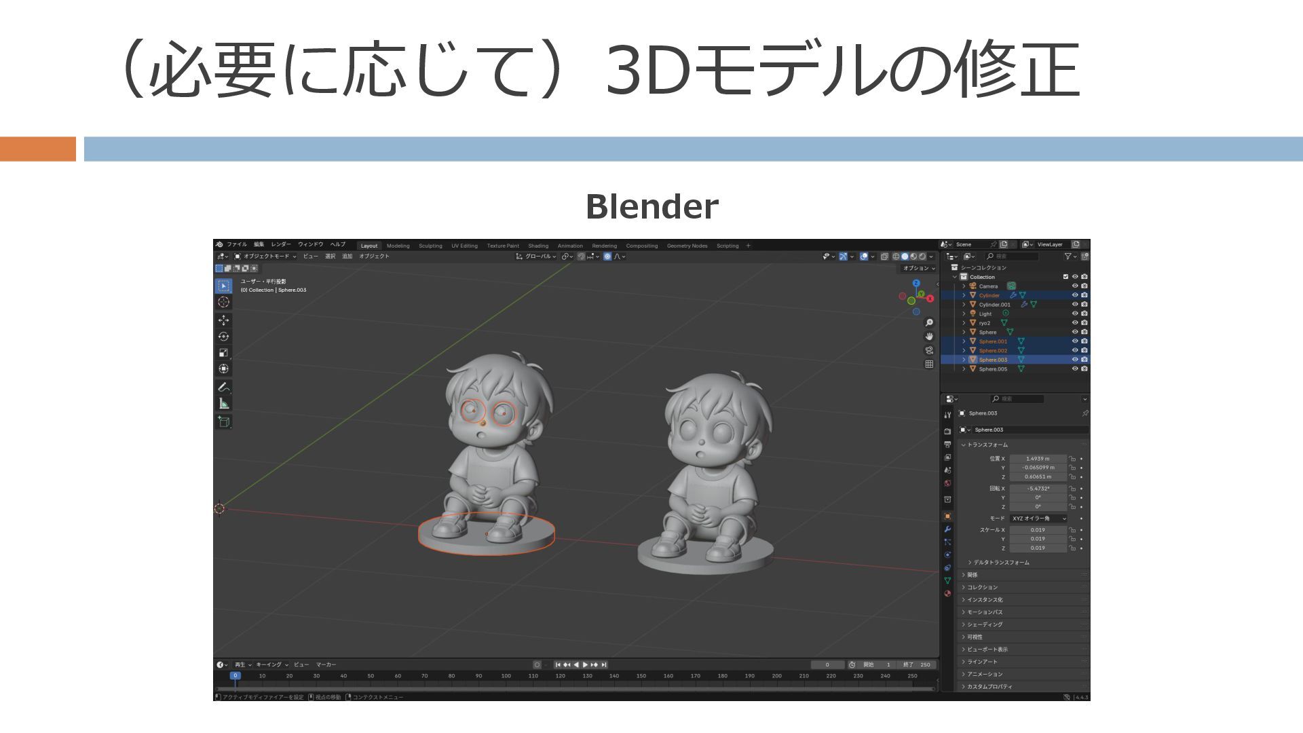The width and height of the screenshot is (1303, 733).
Task: Open the ファイル menu
Action: [237, 245]
